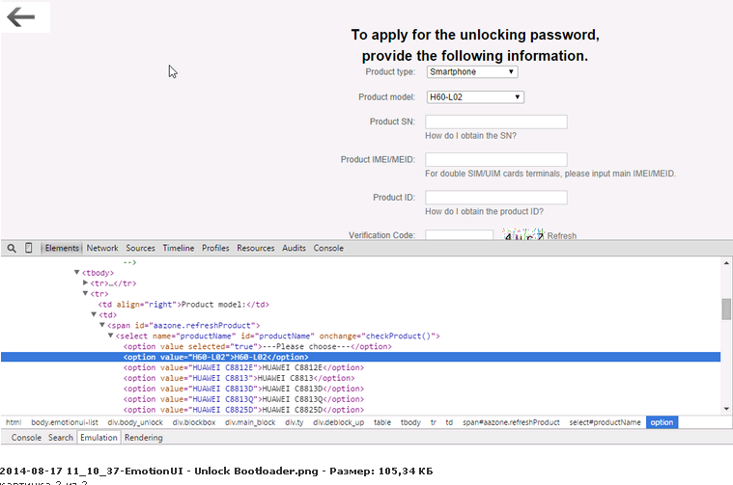Click the DevTools inspect magnifier icon
The height and width of the screenshot is (485, 733).
coord(12,248)
